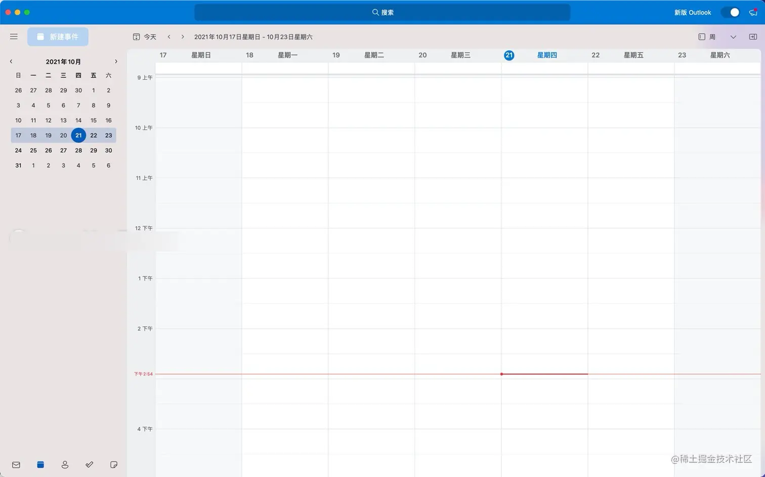
Task: Jump to 今天 in the calendar
Action: (145, 37)
